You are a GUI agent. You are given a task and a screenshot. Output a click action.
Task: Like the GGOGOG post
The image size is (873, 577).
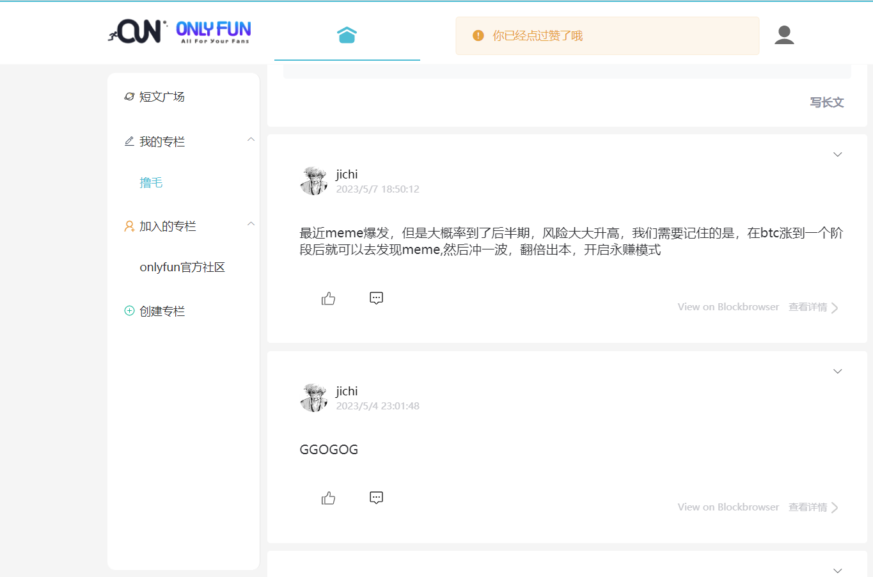coord(328,498)
